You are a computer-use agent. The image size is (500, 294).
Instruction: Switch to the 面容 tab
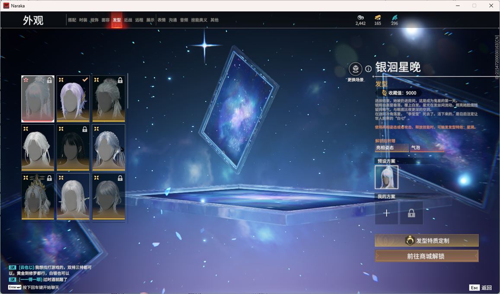(x=105, y=20)
